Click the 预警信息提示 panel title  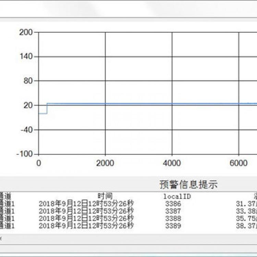pyautogui.click(x=188, y=185)
